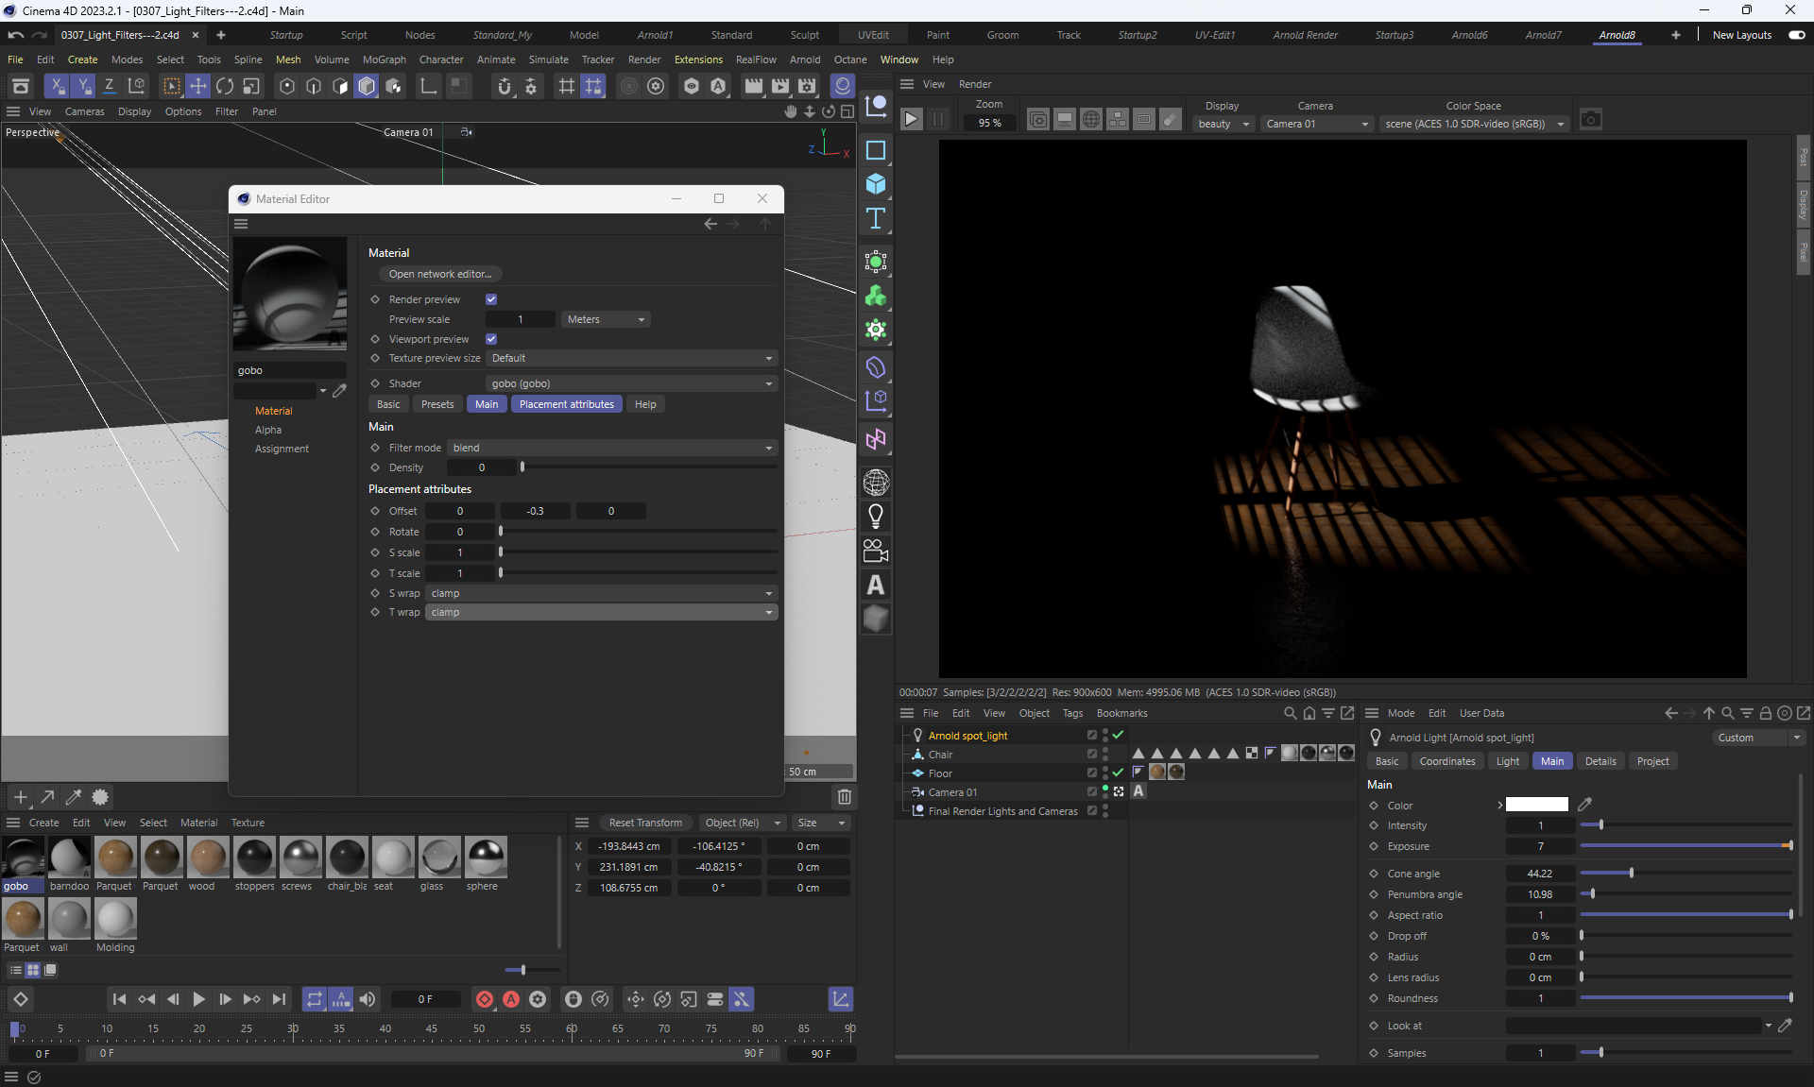Select the Rotate tool icon
The image size is (1814, 1087).
click(225, 87)
